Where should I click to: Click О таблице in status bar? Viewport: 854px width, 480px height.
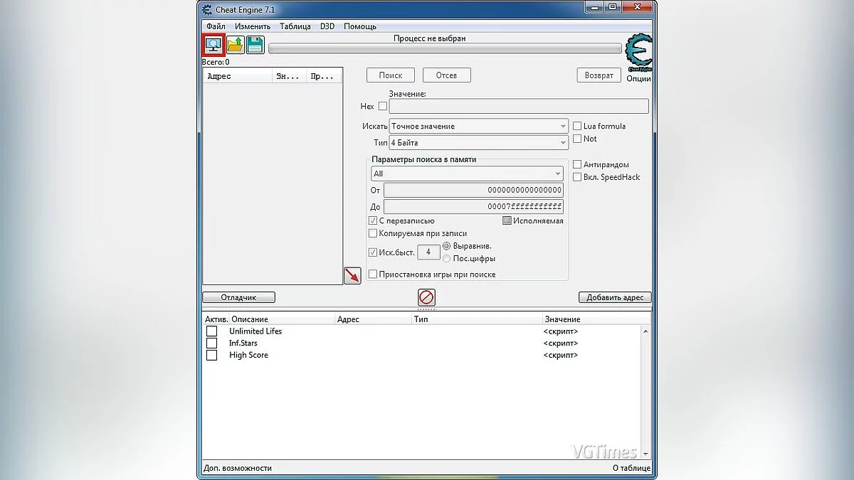coord(631,468)
